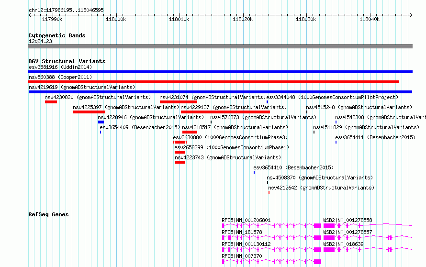The image size is (426, 267).
Task: Click the long red bar under nsv4229137
Action: [x=225, y=112]
